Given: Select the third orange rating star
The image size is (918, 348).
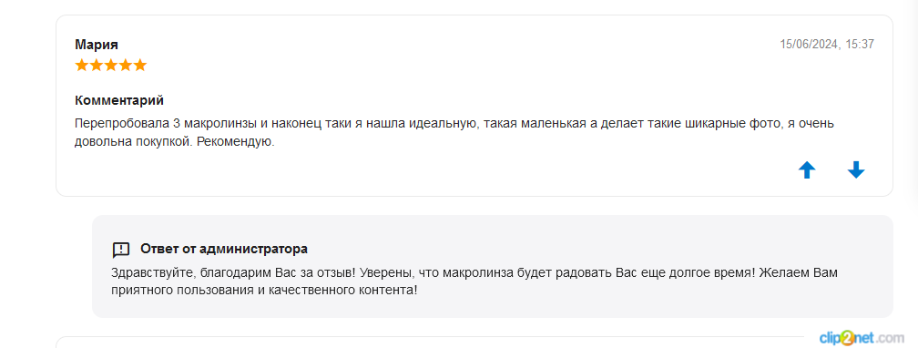Looking at the screenshot, I should coord(111,65).
